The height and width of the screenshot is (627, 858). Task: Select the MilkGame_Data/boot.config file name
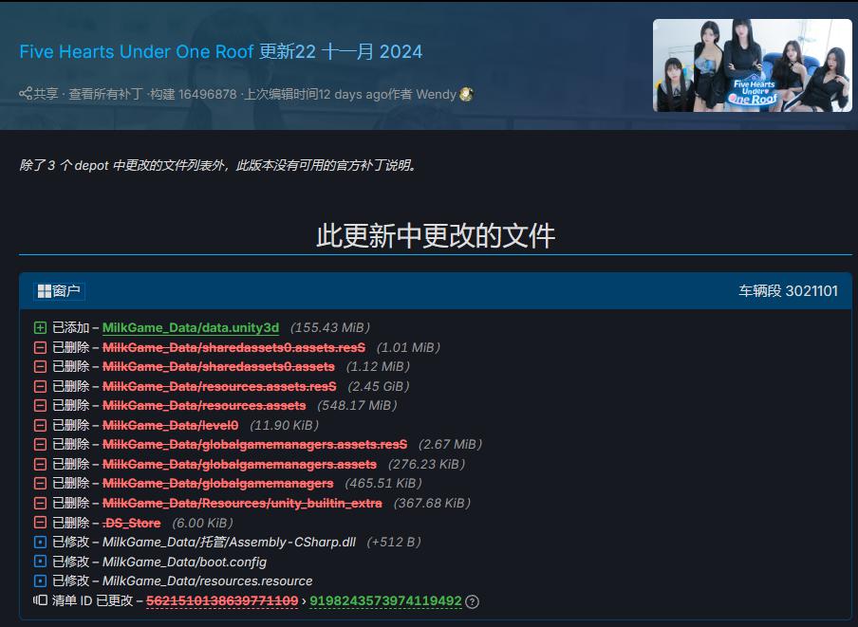[184, 562]
